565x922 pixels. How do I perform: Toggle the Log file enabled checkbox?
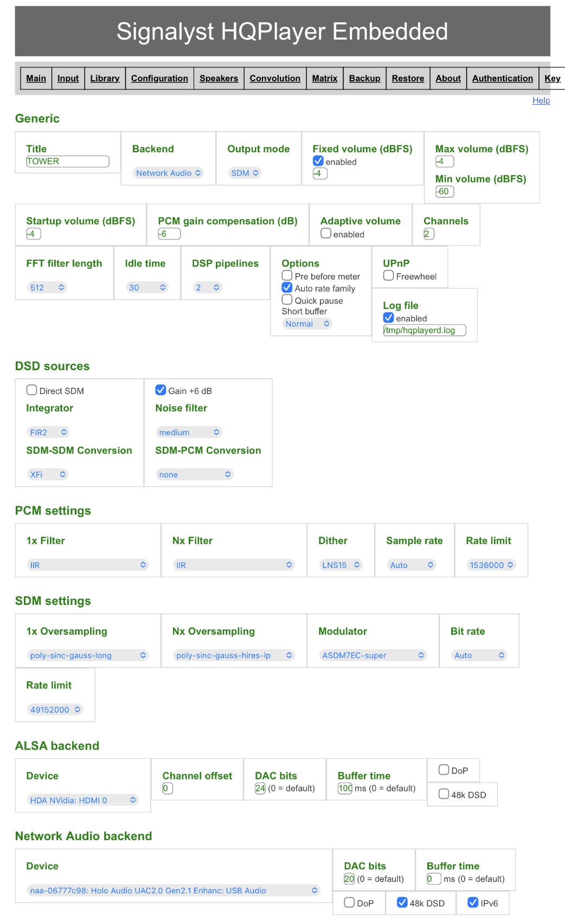[388, 318]
